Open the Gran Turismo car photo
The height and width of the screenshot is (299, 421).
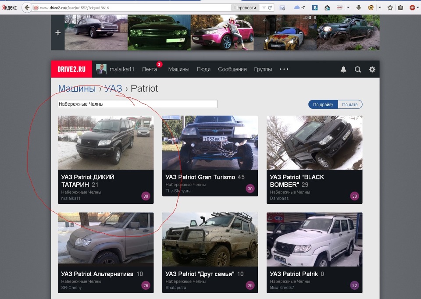210,142
